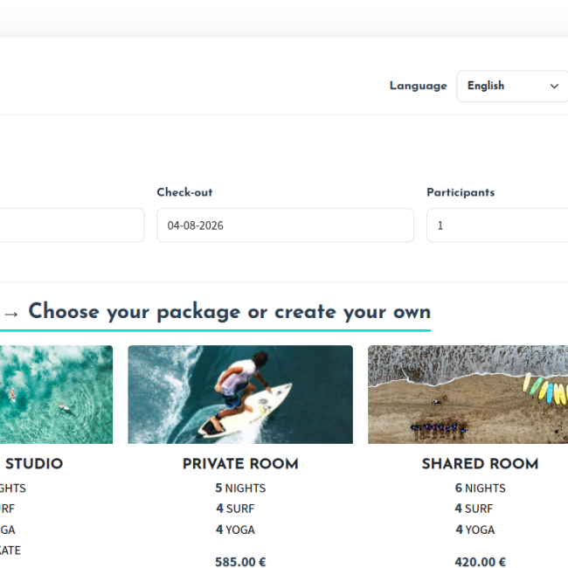Click the 585.00 € price

click(240, 562)
